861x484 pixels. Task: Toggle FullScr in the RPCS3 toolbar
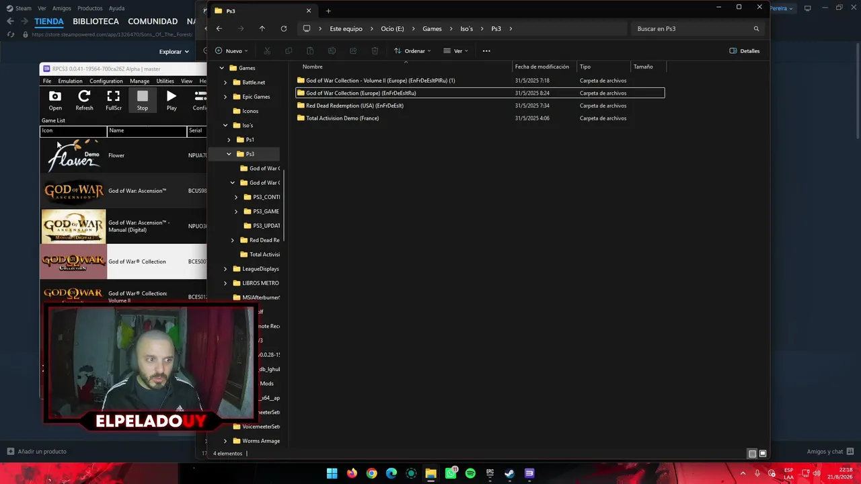114,100
